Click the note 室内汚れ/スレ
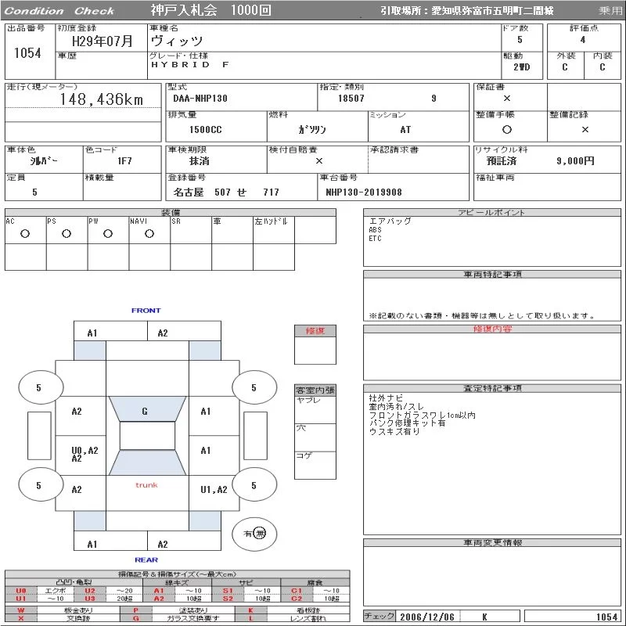The width and height of the screenshot is (626, 626). [x=397, y=406]
